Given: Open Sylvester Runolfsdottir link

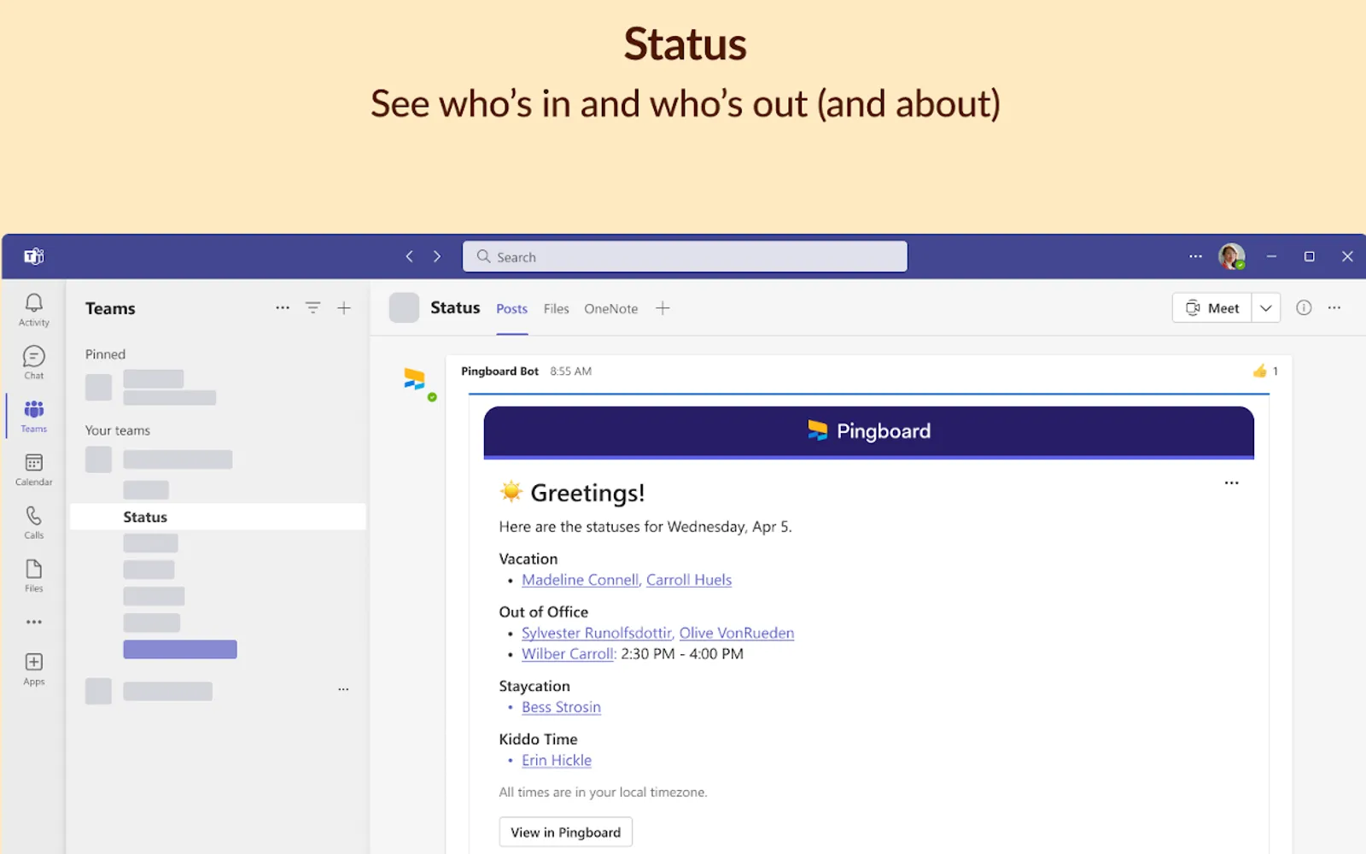Looking at the screenshot, I should pyautogui.click(x=597, y=633).
